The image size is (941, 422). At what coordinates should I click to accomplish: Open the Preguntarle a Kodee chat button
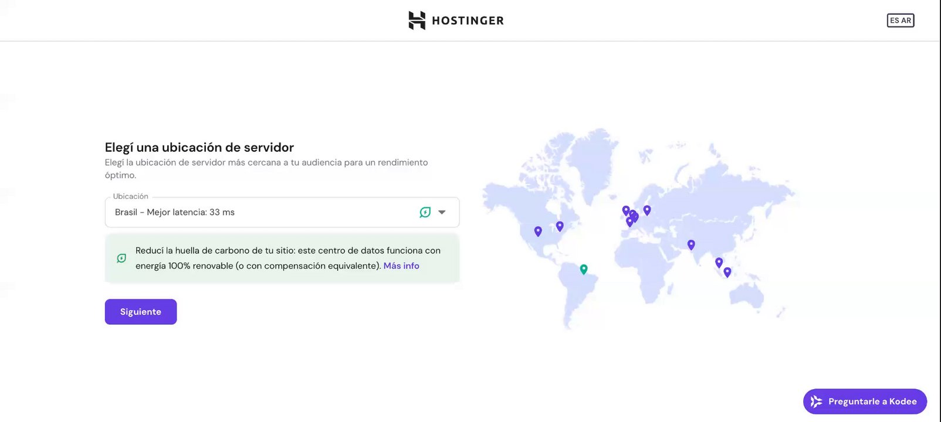tap(865, 401)
